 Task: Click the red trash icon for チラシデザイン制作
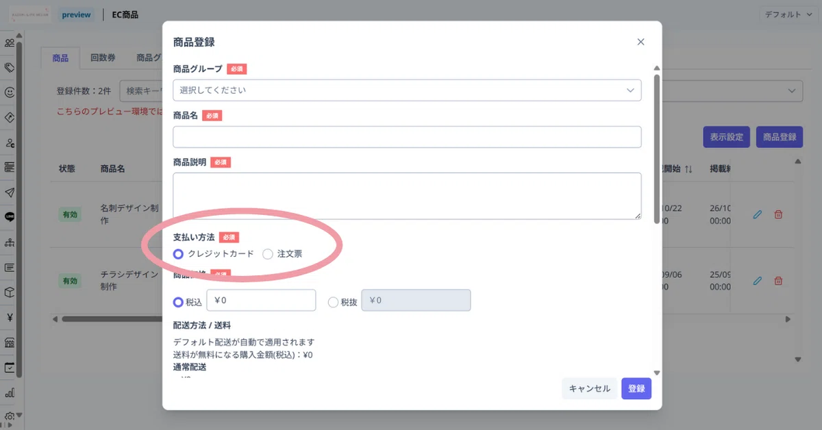pyautogui.click(x=778, y=281)
